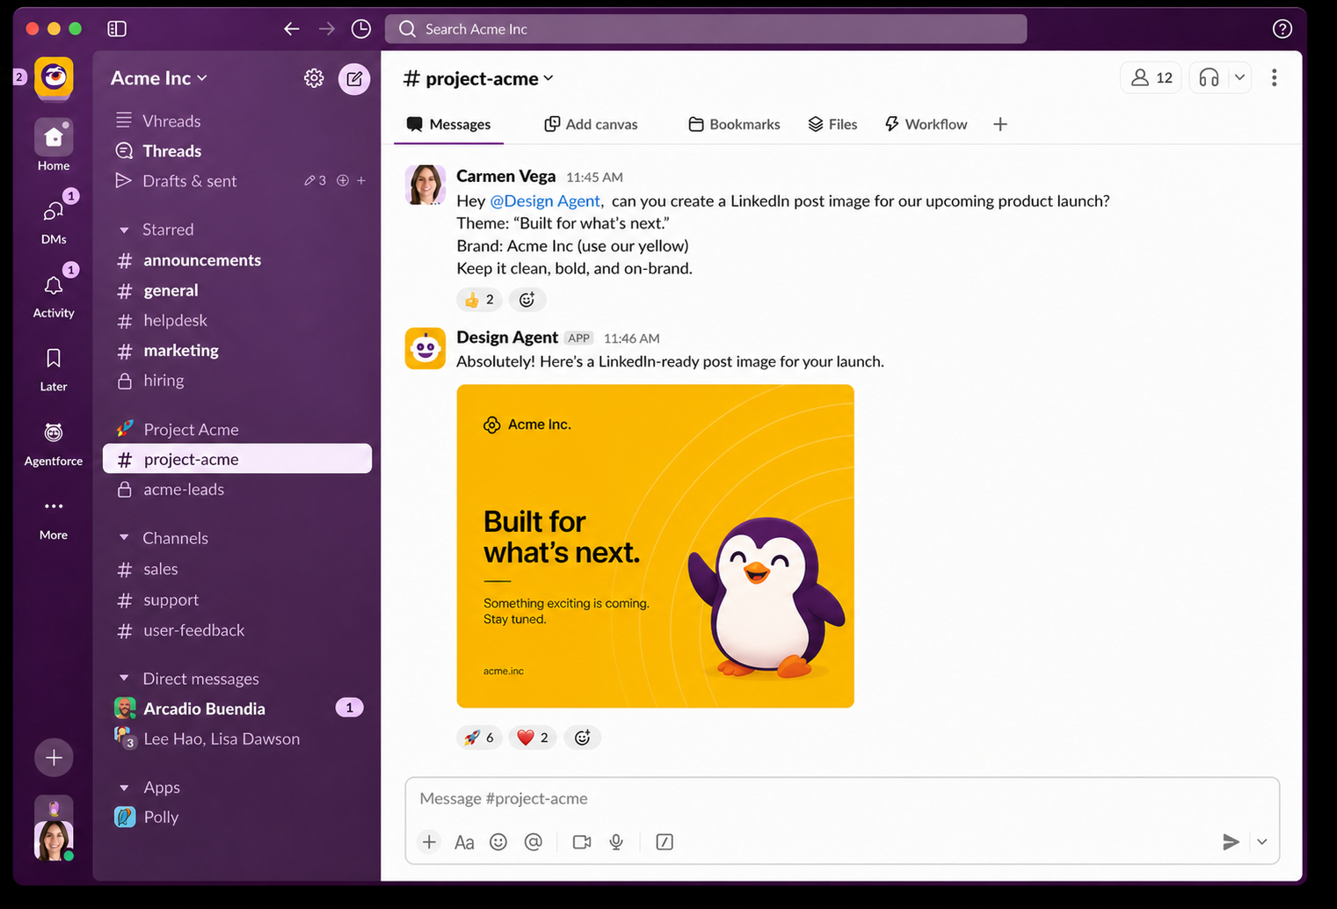Viewport: 1337px width, 909px height.
Task: Open channel more actions three dots
Action: 1274,78
